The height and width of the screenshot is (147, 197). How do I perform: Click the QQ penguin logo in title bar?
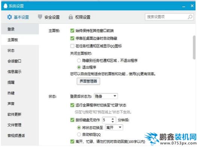pos(5,6)
